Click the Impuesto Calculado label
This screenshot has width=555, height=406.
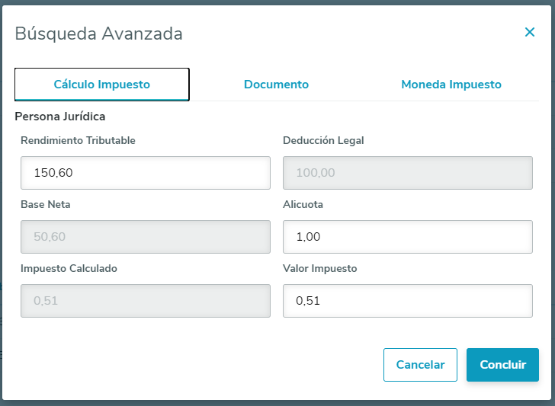[x=69, y=268]
